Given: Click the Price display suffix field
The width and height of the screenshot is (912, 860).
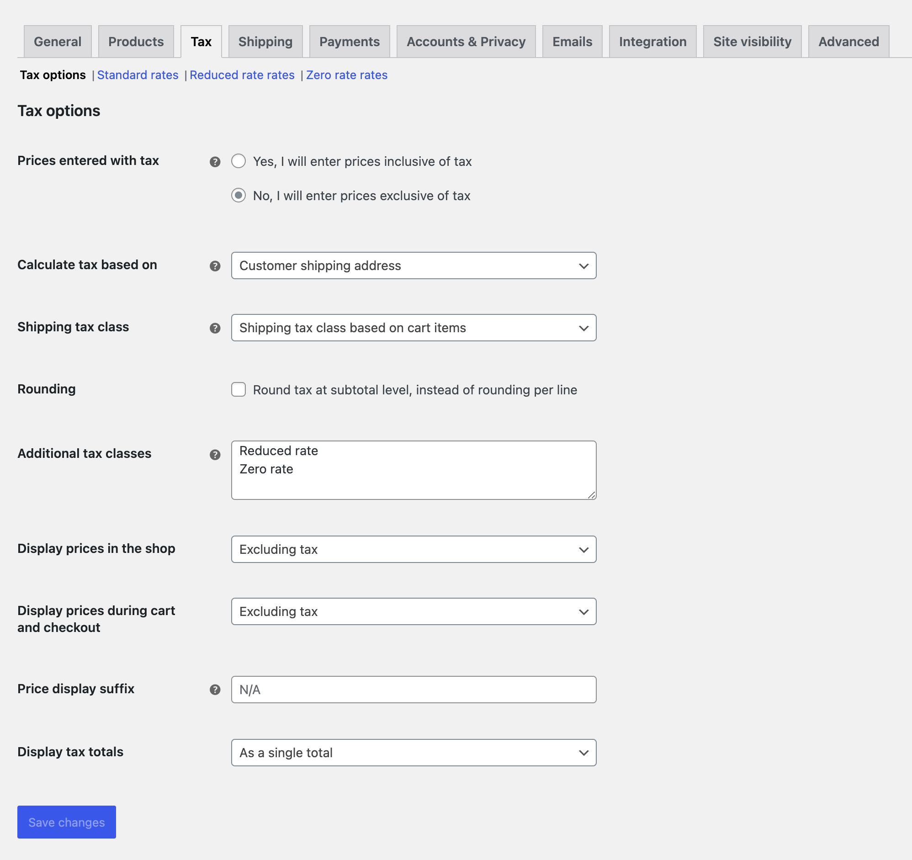Looking at the screenshot, I should 413,689.
